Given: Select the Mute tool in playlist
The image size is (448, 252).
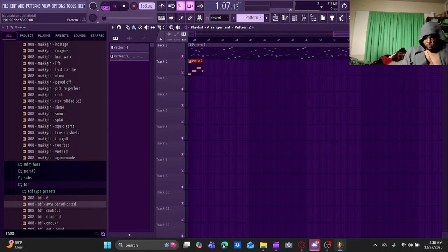Looking at the screenshot, I should (x=147, y=27).
